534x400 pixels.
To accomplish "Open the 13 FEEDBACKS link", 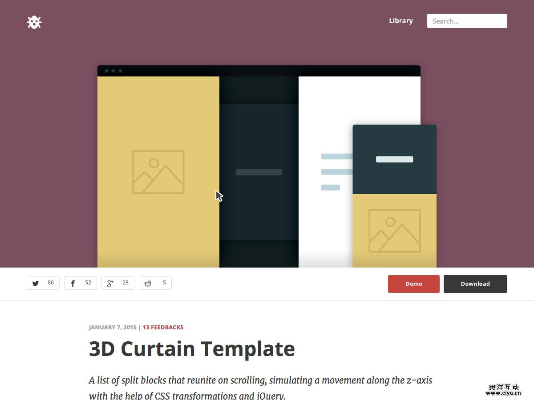I will coord(163,327).
